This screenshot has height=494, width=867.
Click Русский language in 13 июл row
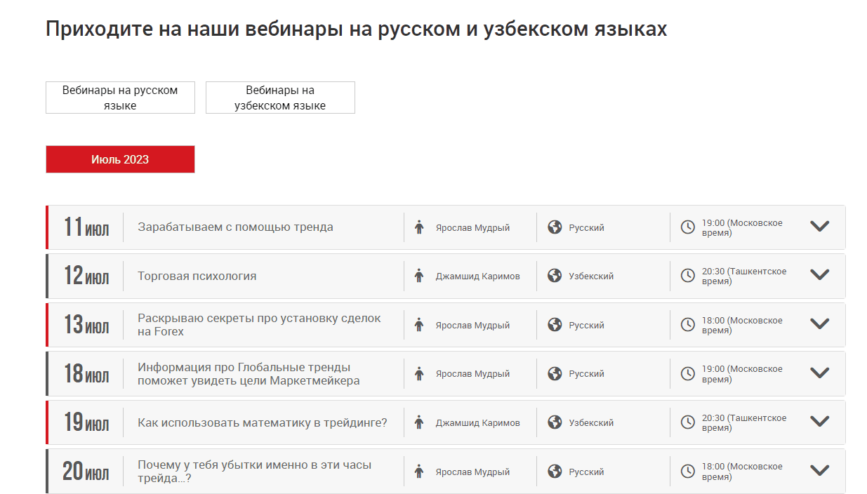tap(586, 325)
